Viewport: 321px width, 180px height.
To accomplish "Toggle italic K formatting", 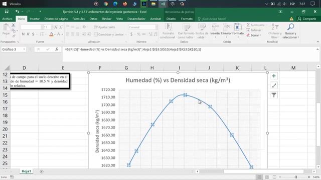I will (28, 34).
